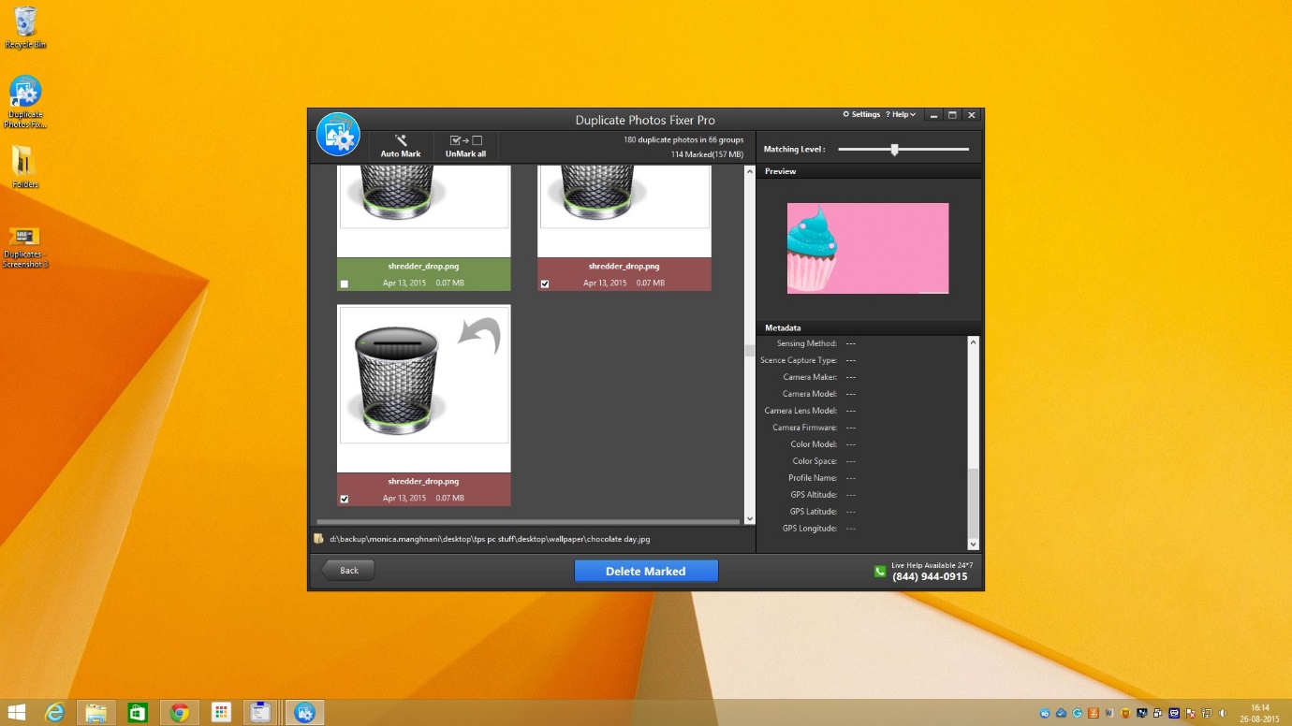Click the Back button
The height and width of the screenshot is (726, 1292).
[347, 570]
